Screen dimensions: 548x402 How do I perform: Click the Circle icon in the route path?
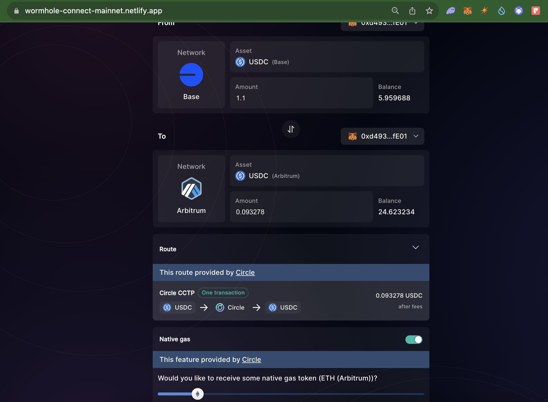click(x=220, y=307)
